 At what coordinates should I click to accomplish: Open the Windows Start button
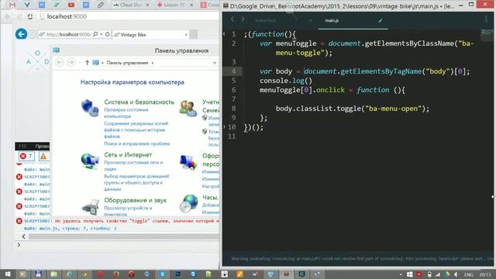click(x=7, y=274)
